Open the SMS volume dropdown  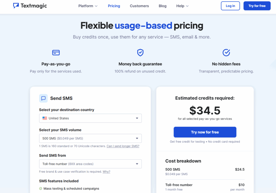point(90,138)
